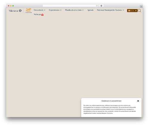Go to the Agenda page
Screen dimensions: 149x126
click(90, 10)
